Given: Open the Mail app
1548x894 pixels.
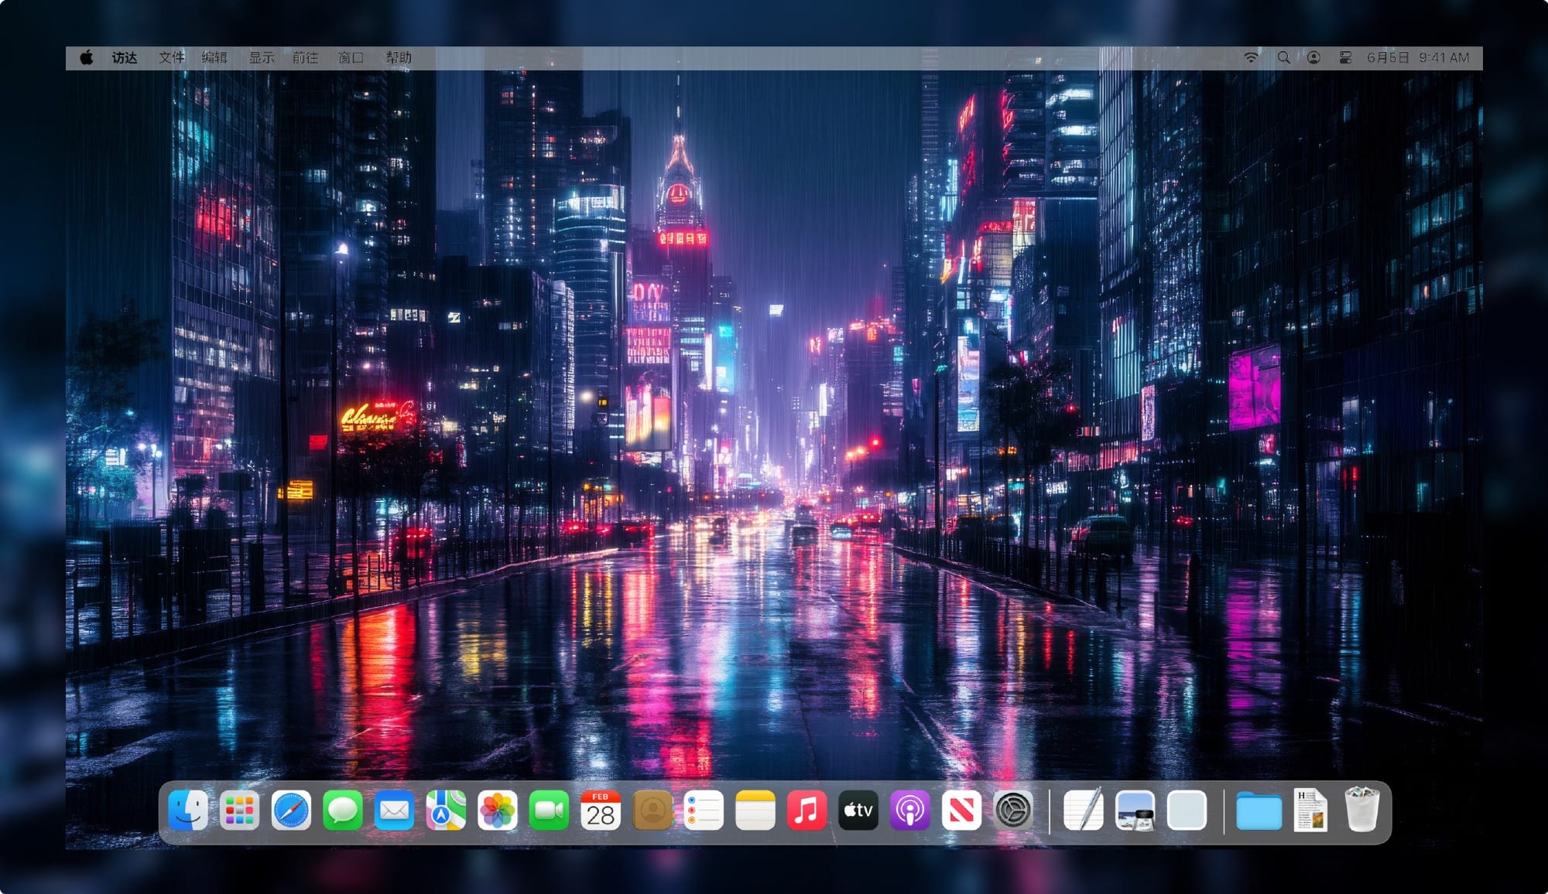Looking at the screenshot, I should (396, 812).
